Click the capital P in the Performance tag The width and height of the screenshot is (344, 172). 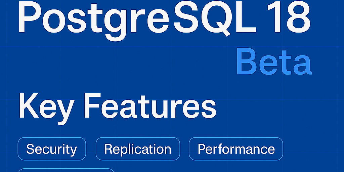point(201,149)
